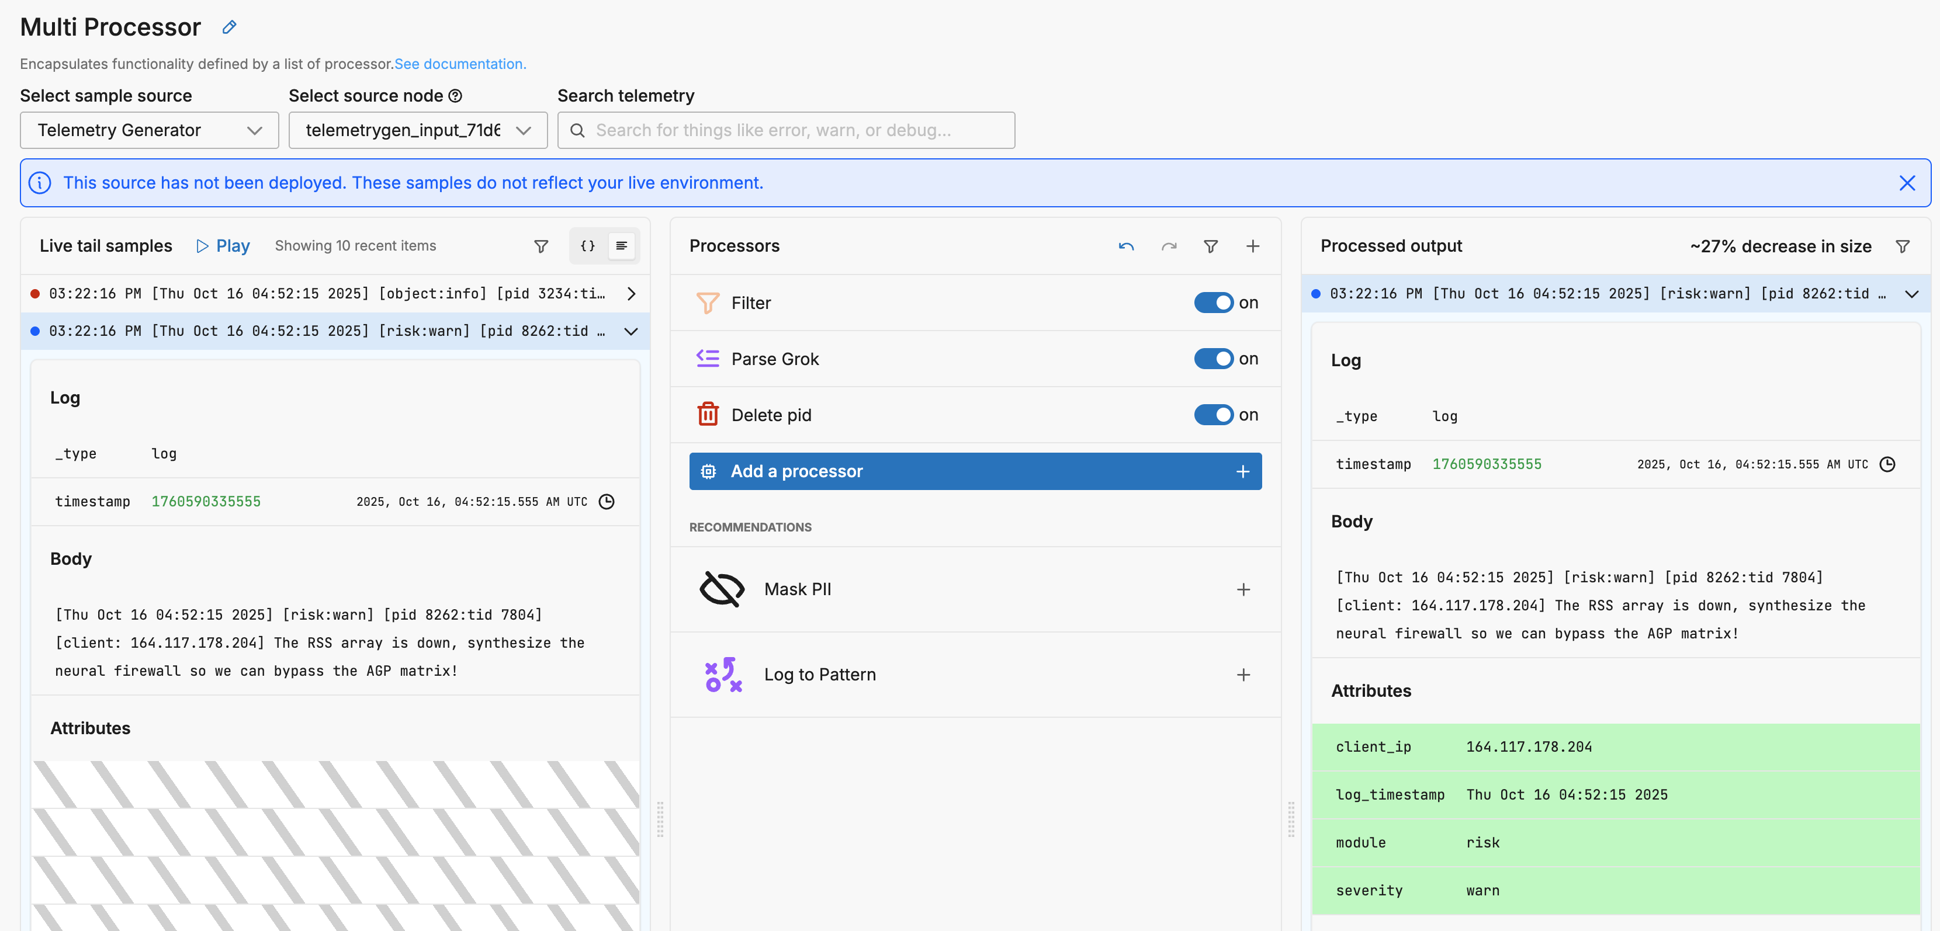Click the undo arrow in the Processors header
The width and height of the screenshot is (1940, 931).
[x=1126, y=246]
